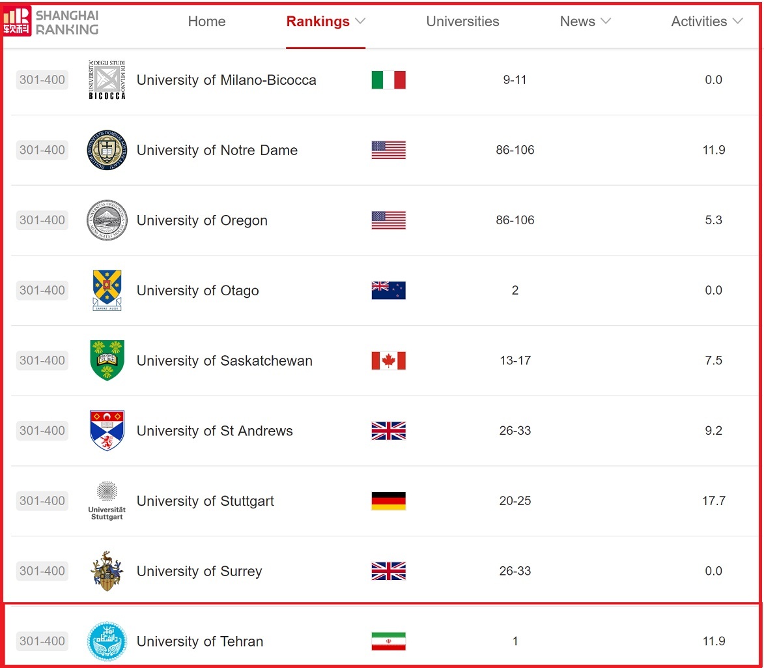The image size is (764, 668).
Task: Expand the News dropdown menu
Action: [x=585, y=22]
